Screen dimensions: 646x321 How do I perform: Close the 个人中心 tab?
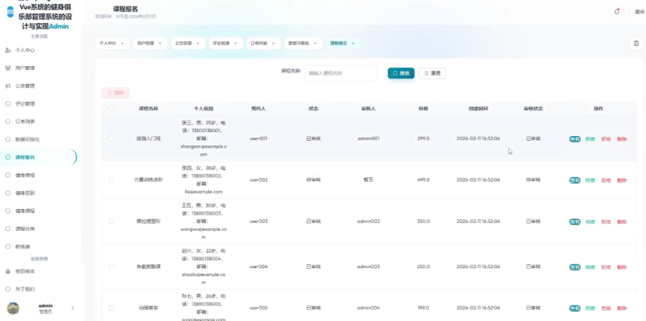point(122,44)
